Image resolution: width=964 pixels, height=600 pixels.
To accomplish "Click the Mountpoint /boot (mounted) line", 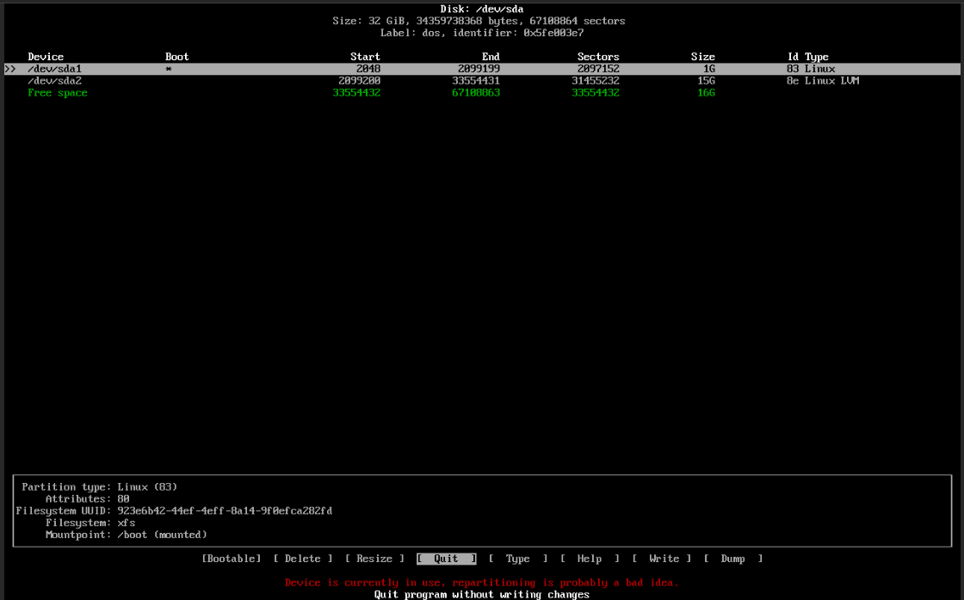I will click(126, 535).
